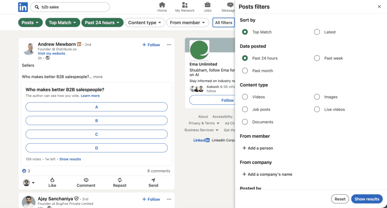Viewport: 387px width, 208px height.
Task: Open the From member dropdown
Action: 187,23
